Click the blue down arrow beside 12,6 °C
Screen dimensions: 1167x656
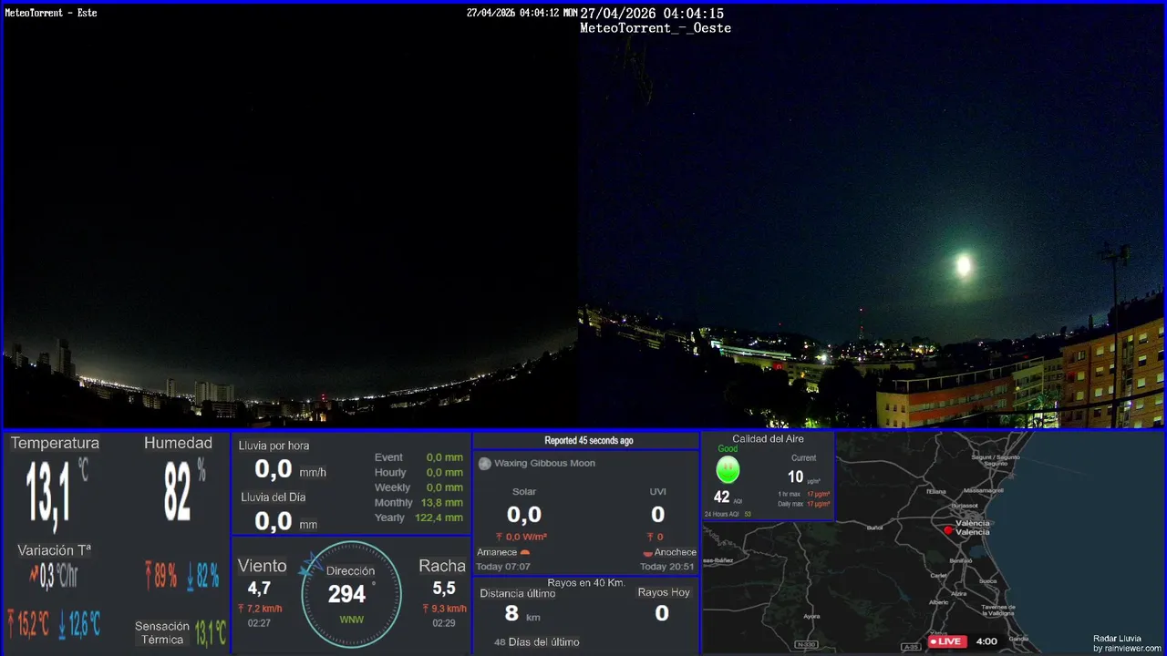coord(62,623)
